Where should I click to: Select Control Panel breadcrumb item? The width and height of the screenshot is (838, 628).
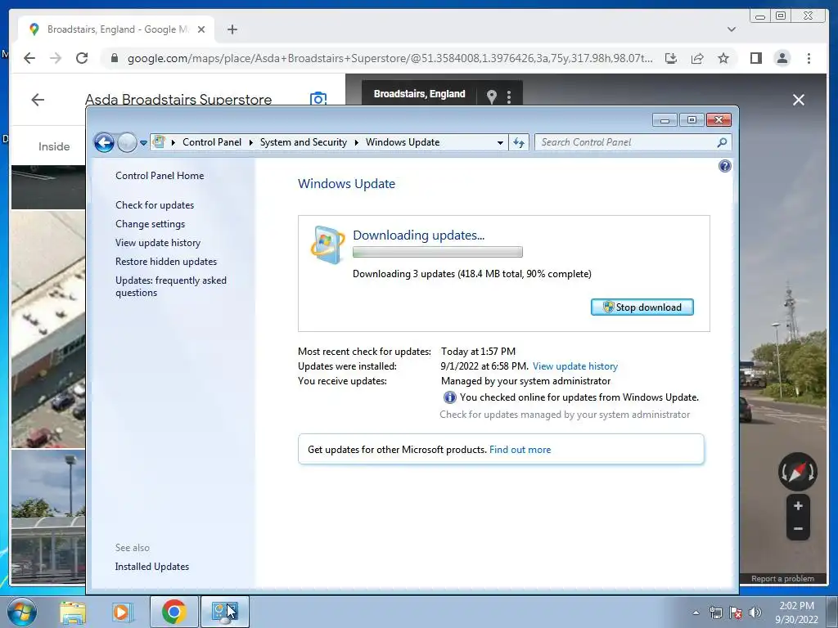tap(212, 142)
